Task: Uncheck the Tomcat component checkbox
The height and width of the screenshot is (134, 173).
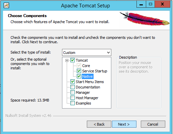Action: (x=72, y=60)
